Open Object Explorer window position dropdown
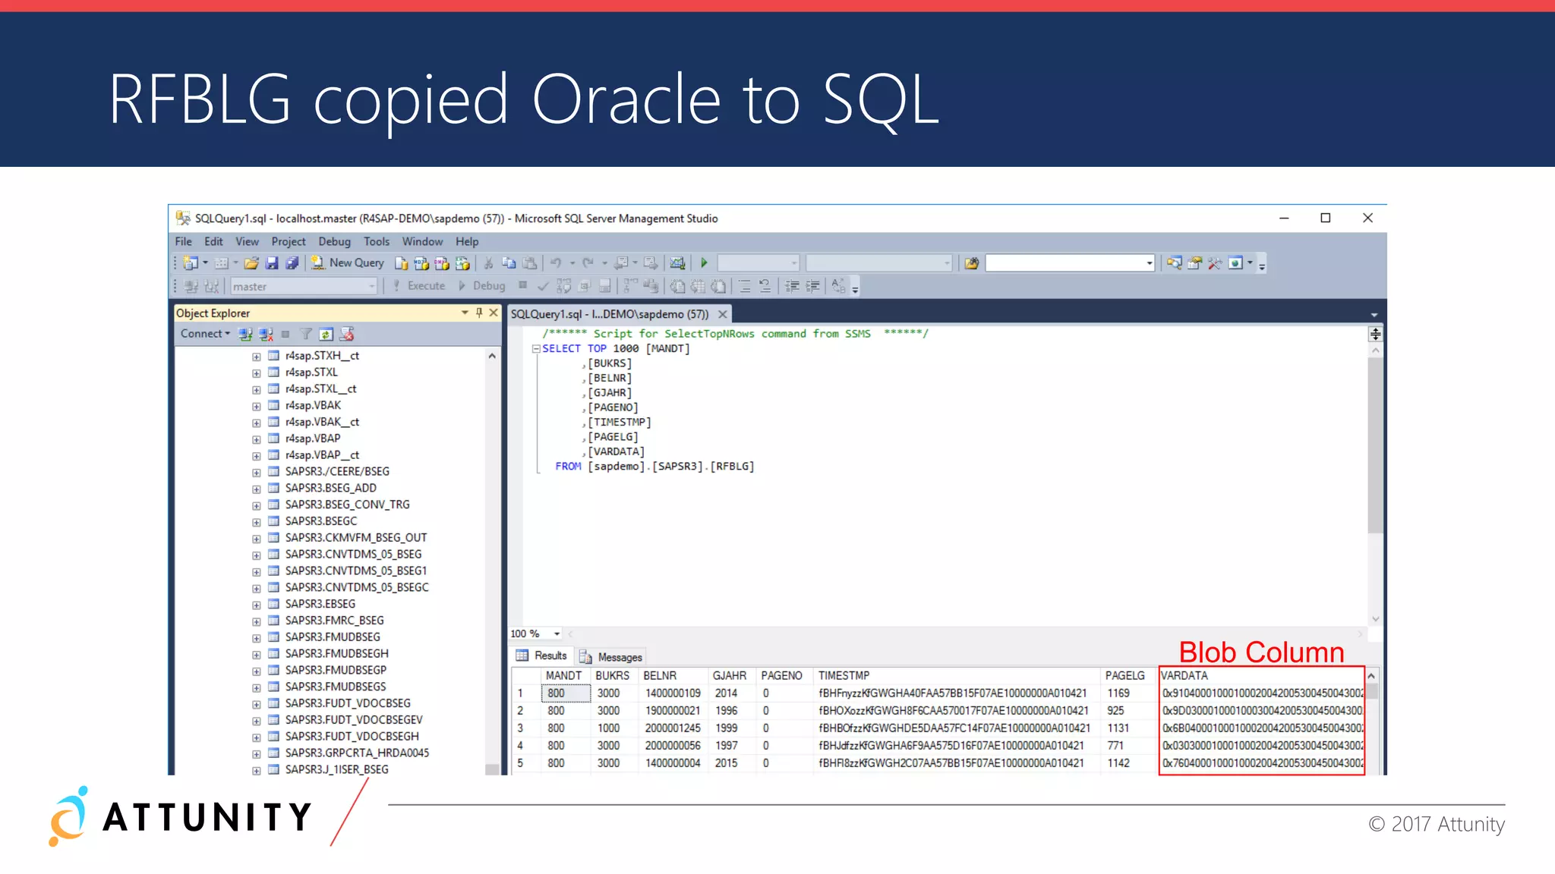1555x874 pixels. (465, 313)
